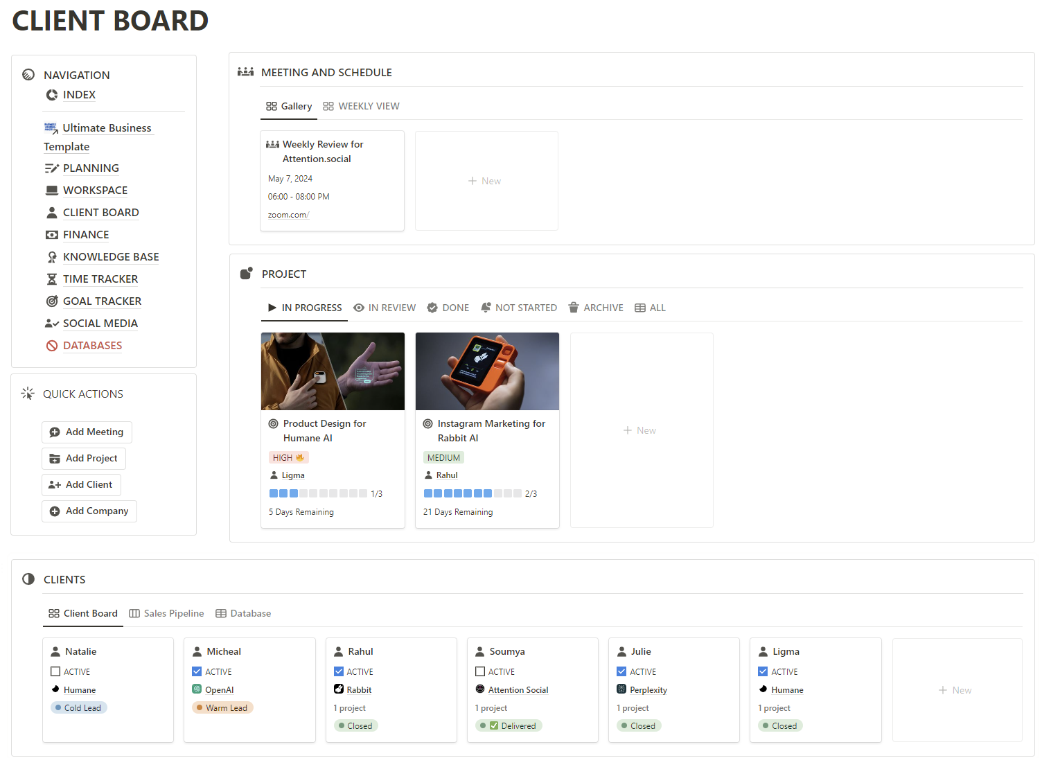Click the Perplexity logo icon on Julie's card

click(621, 689)
